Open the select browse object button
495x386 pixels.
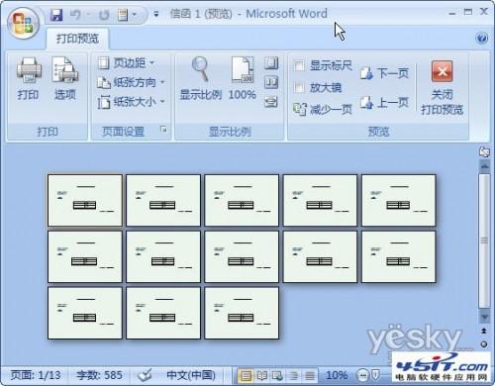[x=484, y=344]
